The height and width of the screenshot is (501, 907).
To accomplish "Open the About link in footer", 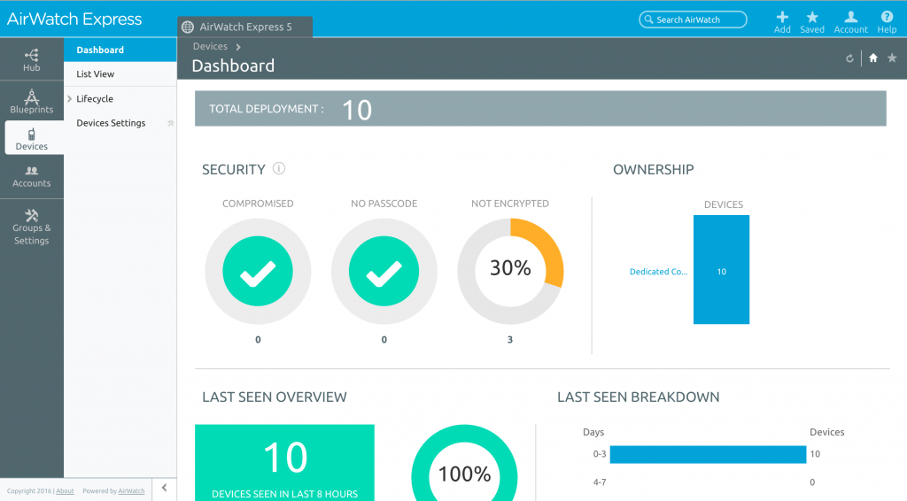I will pos(65,491).
